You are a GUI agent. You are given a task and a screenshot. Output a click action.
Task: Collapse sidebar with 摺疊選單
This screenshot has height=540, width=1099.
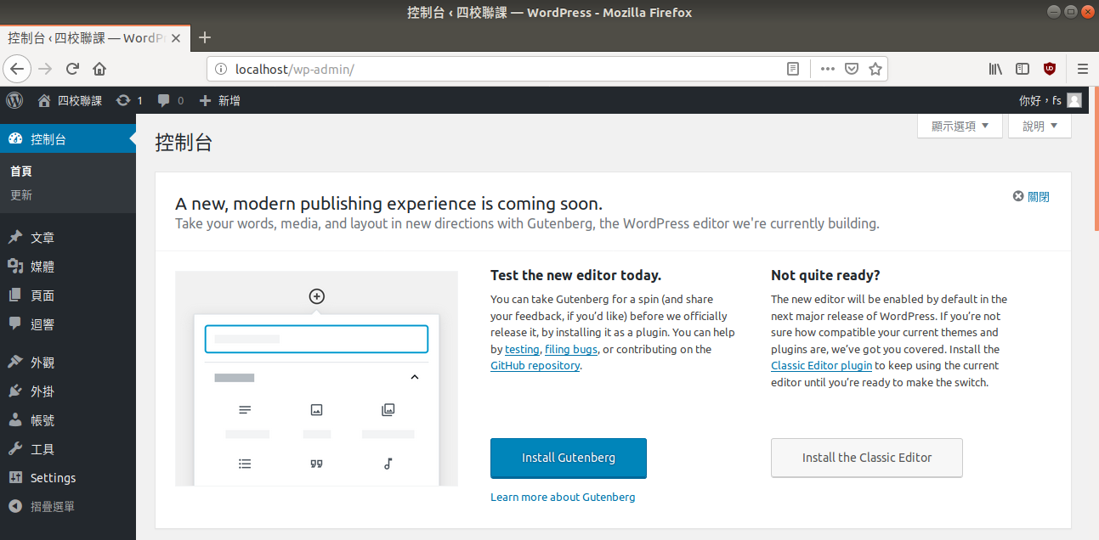(68, 507)
